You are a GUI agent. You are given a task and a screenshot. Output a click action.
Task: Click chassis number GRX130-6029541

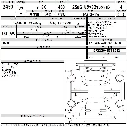tap(107, 50)
